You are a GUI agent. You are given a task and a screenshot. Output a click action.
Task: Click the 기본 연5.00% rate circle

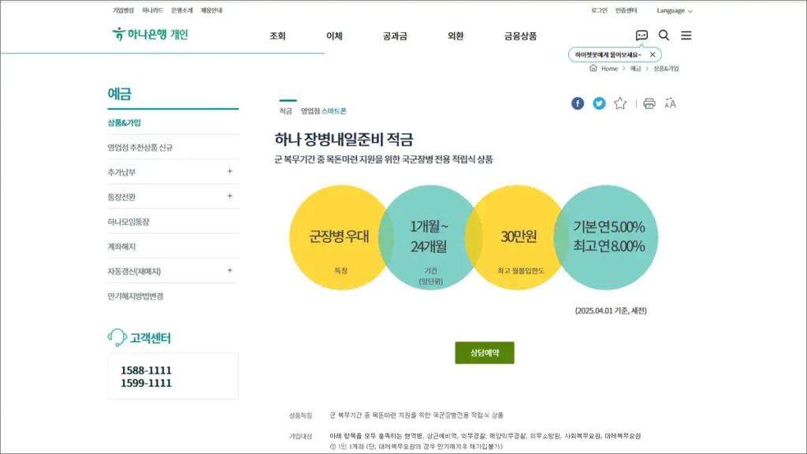[x=606, y=237]
